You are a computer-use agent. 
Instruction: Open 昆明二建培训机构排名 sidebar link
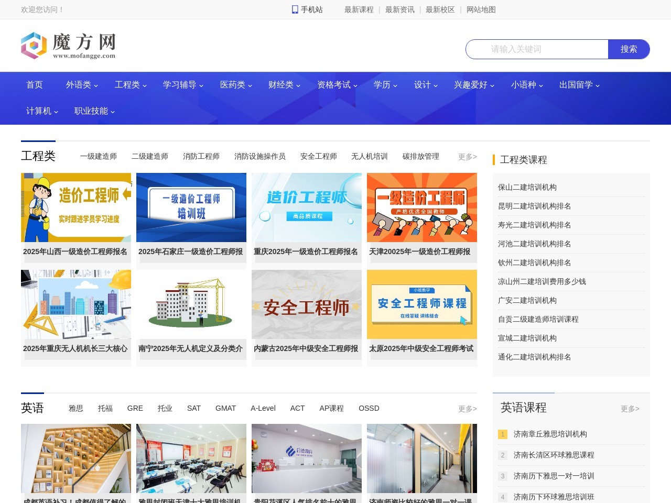pos(534,206)
